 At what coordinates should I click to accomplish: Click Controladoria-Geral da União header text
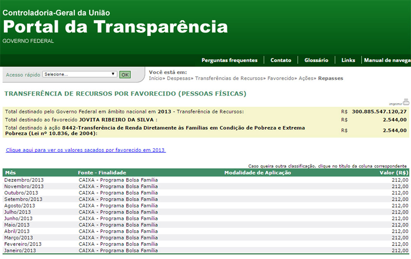point(56,13)
